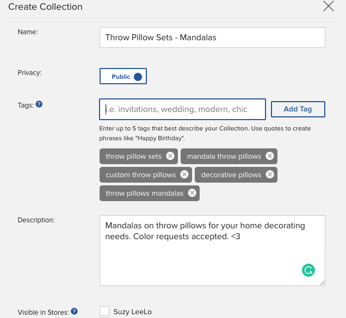The height and width of the screenshot is (318, 346).
Task: Click the tags input field
Action: pyautogui.click(x=182, y=109)
